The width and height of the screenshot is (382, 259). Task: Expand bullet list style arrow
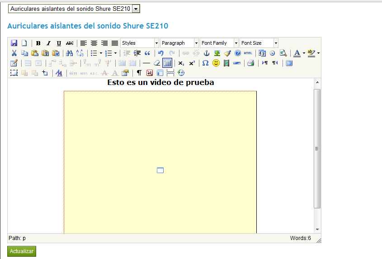(x=101, y=53)
